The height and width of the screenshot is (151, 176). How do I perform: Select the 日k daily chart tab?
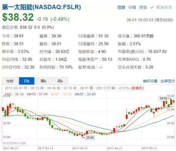27,81
